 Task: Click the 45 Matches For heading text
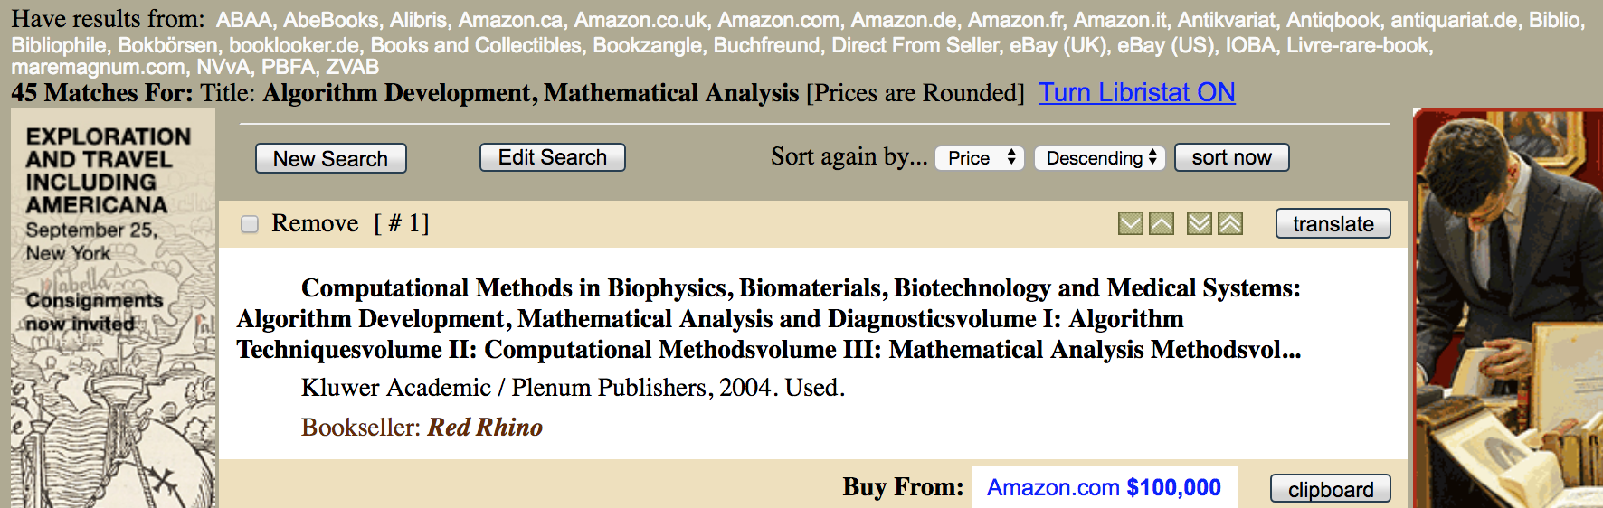101,92
